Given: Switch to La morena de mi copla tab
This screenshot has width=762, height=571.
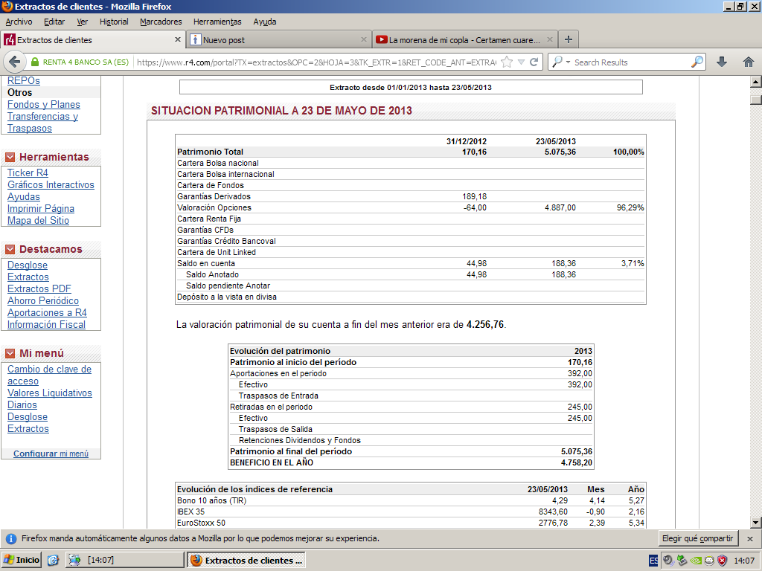Looking at the screenshot, I should point(464,40).
